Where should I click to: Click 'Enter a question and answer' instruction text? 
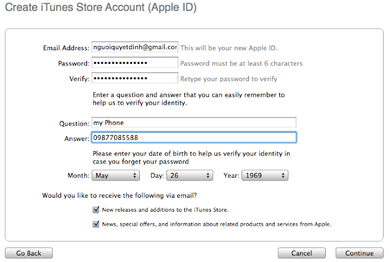coord(189,99)
